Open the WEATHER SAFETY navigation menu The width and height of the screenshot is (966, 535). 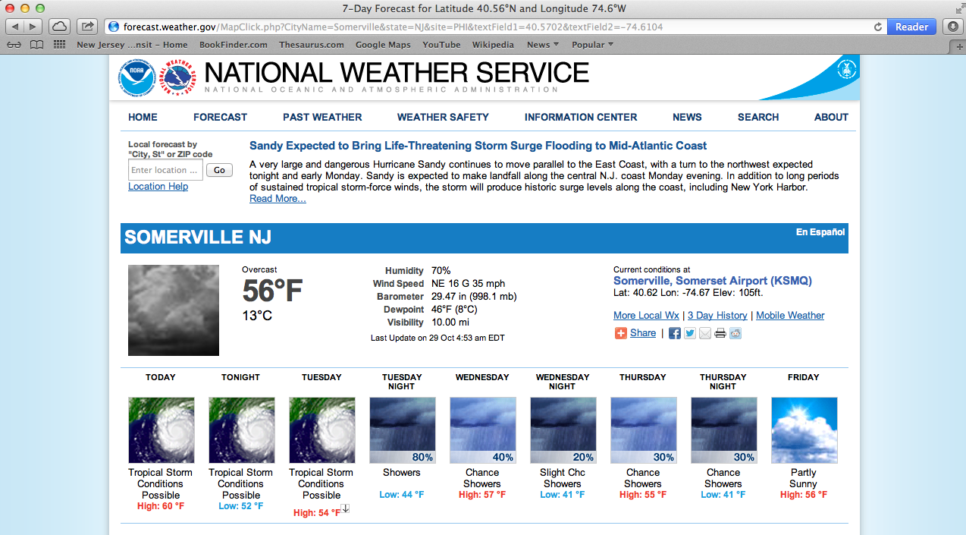(443, 117)
